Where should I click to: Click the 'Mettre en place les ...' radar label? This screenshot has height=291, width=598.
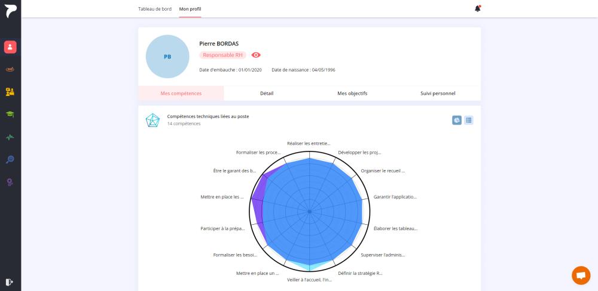[222, 197]
